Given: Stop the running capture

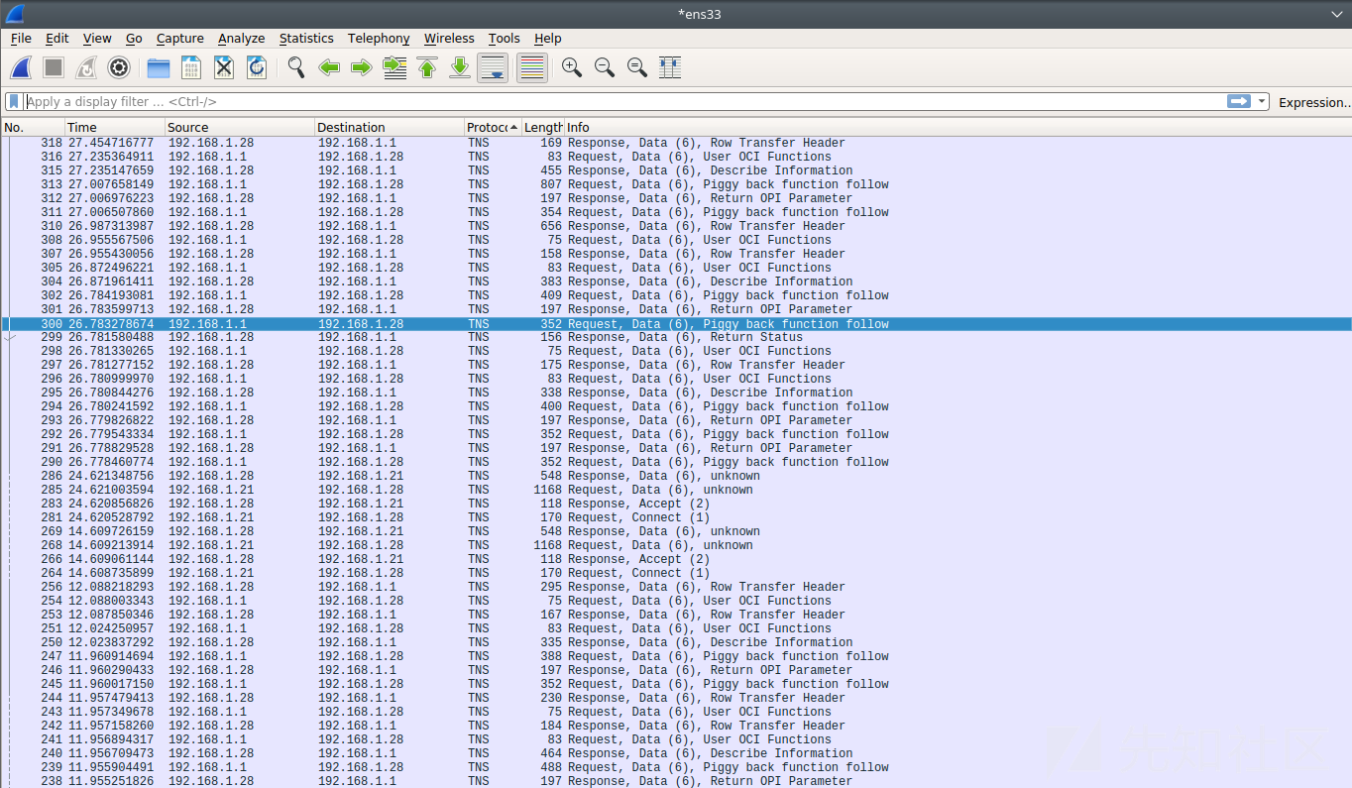Looking at the screenshot, I should (x=52, y=67).
